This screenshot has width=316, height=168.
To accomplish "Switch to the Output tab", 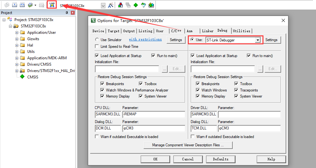I will 129,31.
